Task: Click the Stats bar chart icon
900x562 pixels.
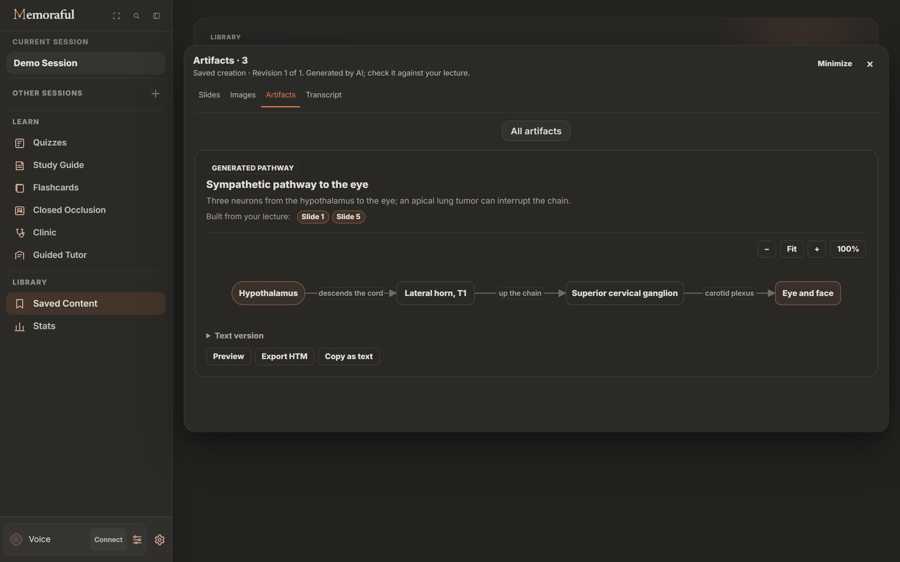Action: click(x=20, y=327)
